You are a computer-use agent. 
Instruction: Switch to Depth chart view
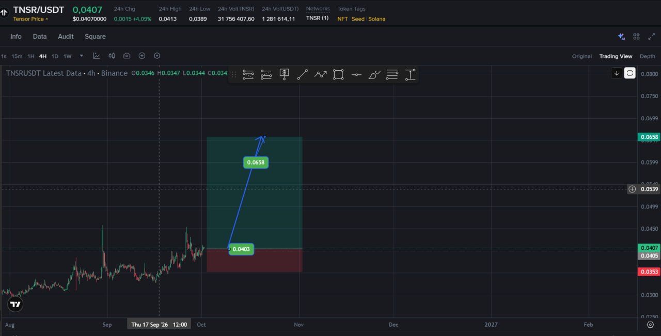point(647,56)
